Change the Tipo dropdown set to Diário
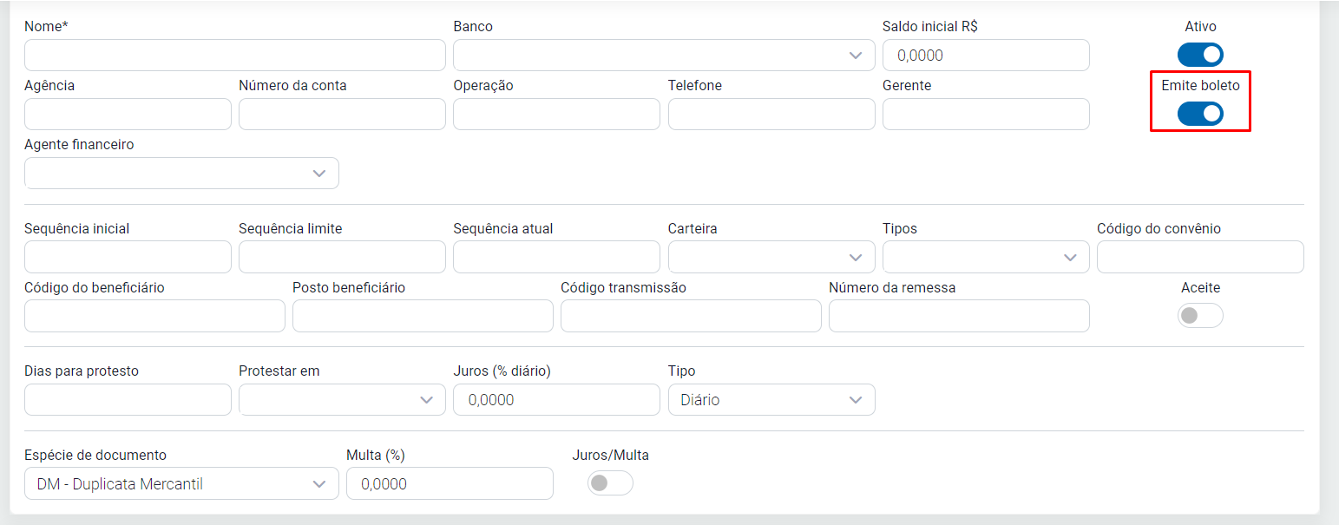1339x525 pixels. coord(771,400)
